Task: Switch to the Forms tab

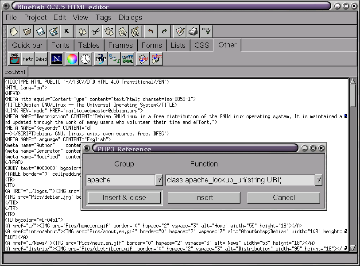Action: click(152, 45)
